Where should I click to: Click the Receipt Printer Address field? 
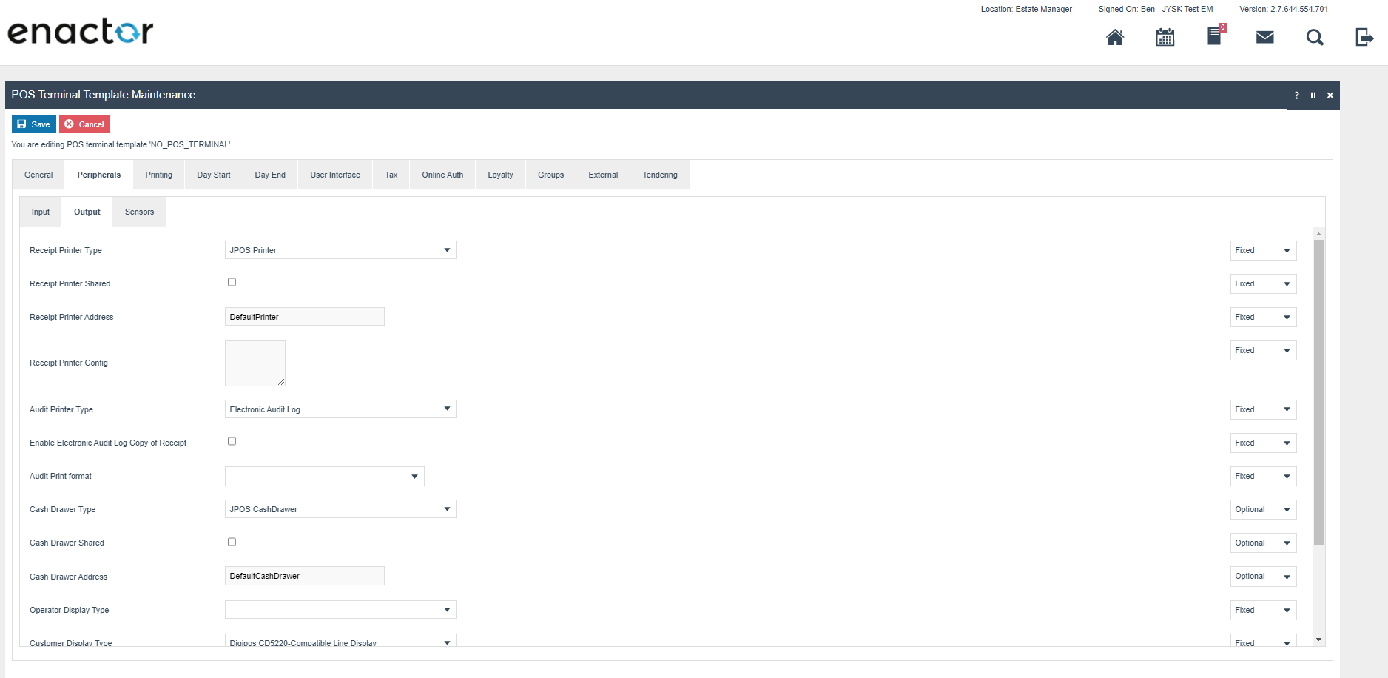304,317
